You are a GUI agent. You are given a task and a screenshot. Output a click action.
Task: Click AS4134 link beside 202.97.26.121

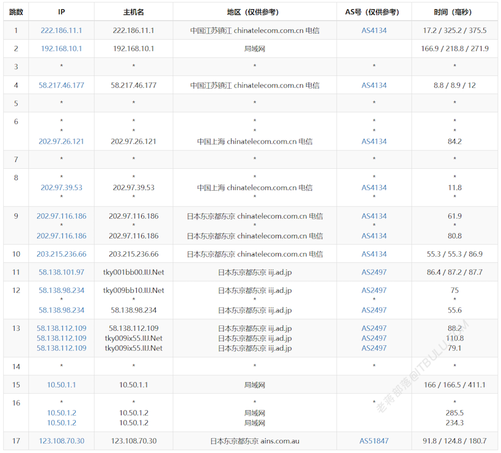click(x=374, y=141)
